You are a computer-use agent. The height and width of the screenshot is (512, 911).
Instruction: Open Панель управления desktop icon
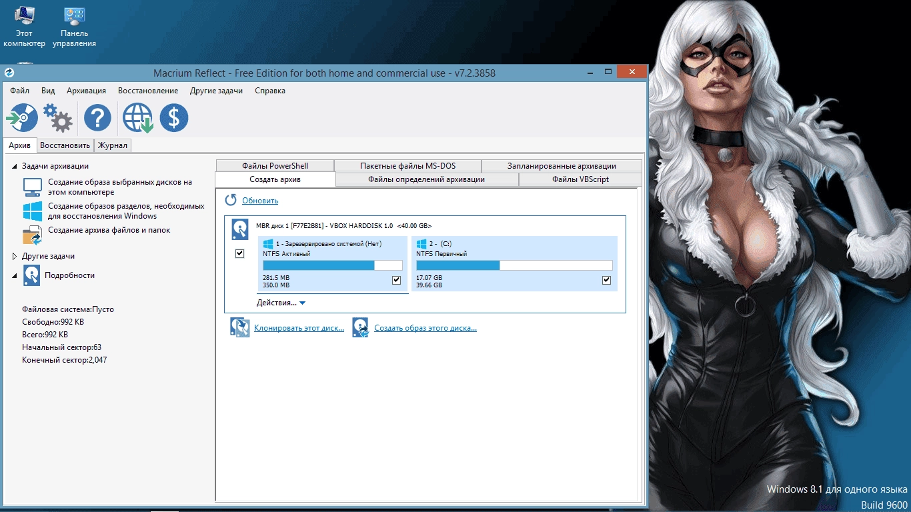click(74, 27)
